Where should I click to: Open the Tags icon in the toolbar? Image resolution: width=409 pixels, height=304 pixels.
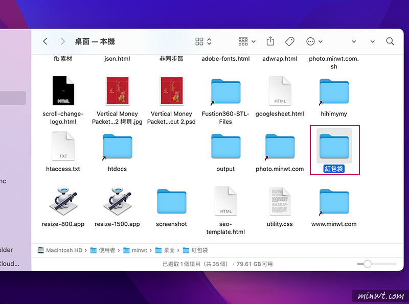click(290, 41)
